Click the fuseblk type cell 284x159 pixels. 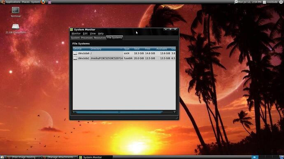tap(128, 58)
